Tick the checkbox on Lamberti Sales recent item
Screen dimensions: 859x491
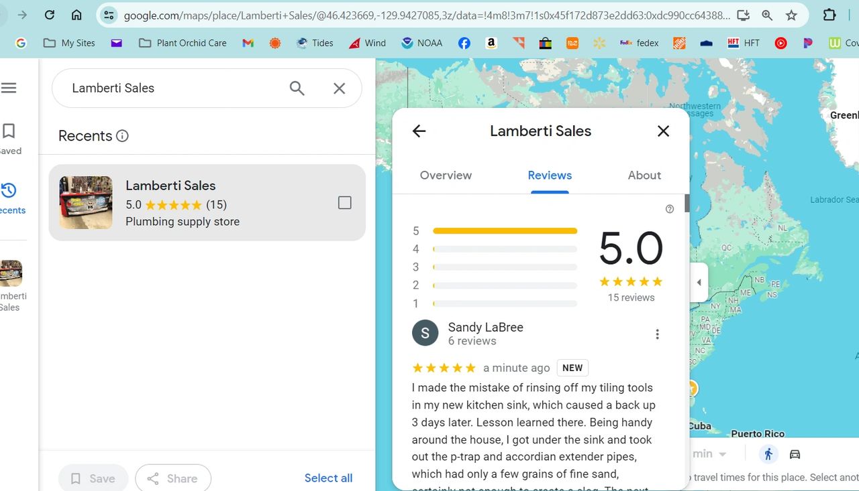coord(344,203)
